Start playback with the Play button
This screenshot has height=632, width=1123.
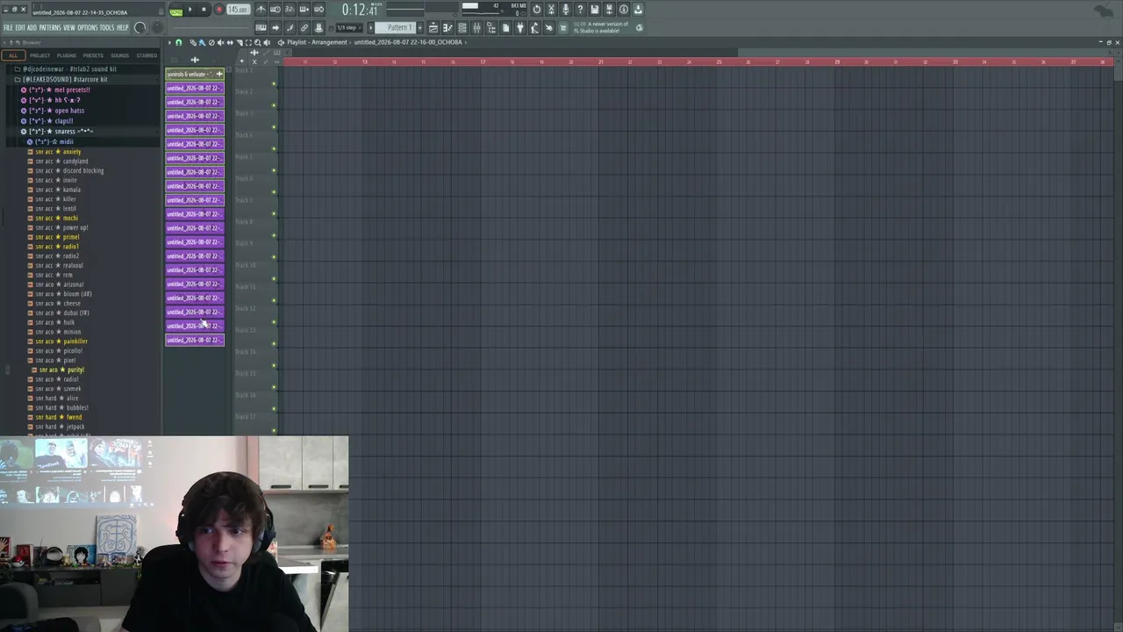click(x=190, y=11)
